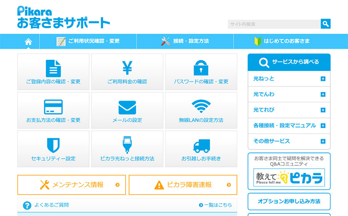Click the shield icon for セキュリティー設定

[x=53, y=145]
